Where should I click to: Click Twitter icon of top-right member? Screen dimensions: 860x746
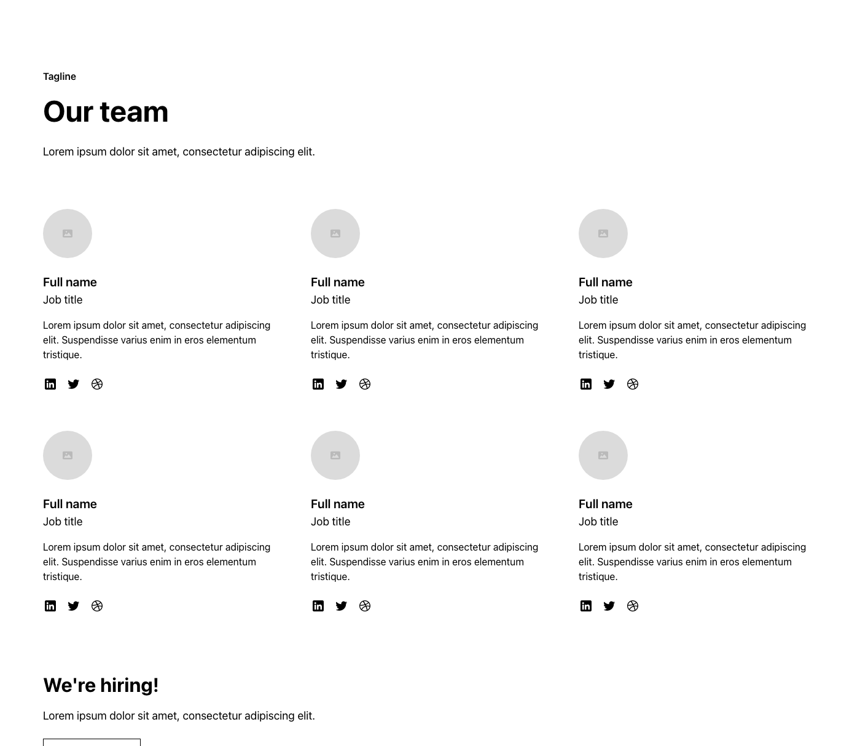609,384
